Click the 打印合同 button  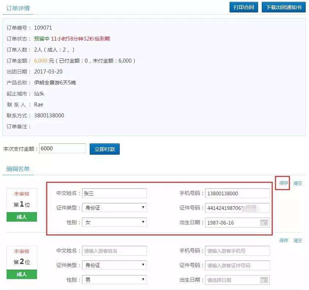coord(244,7)
